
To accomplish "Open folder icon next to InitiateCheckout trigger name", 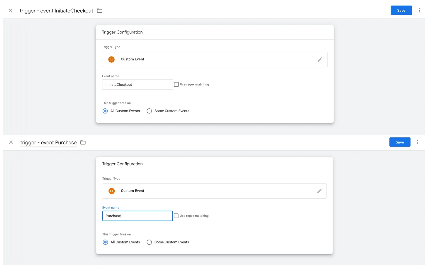I will point(100,11).
